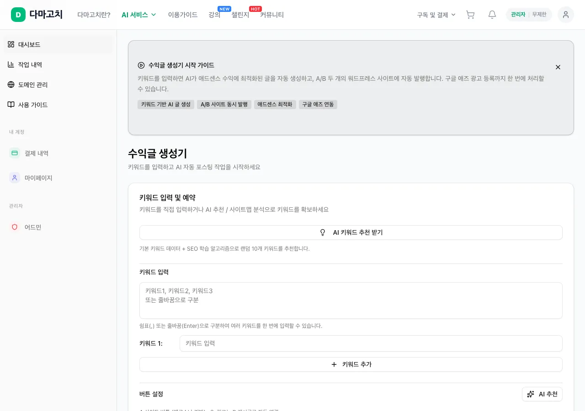Expand the AI 서비스 dropdown menu
Image resolution: width=585 pixels, height=411 pixels.
139,15
